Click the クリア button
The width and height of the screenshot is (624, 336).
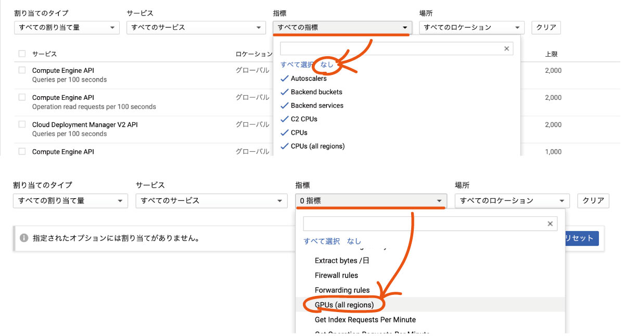pyautogui.click(x=545, y=27)
